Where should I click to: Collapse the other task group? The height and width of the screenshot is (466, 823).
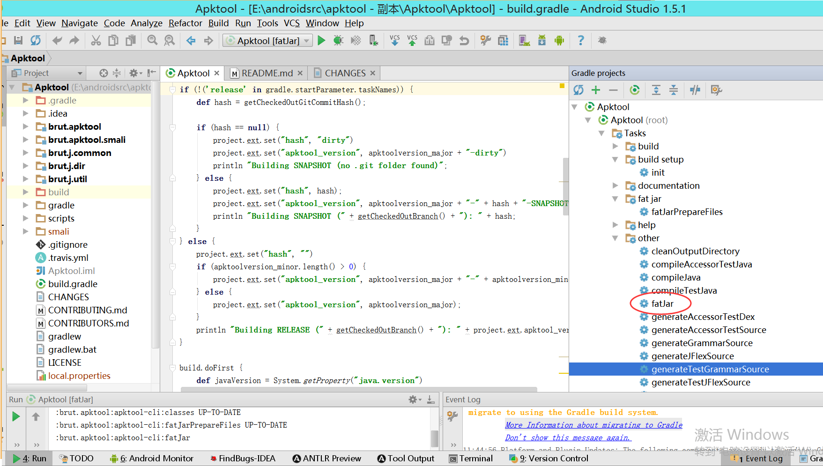[x=615, y=238]
